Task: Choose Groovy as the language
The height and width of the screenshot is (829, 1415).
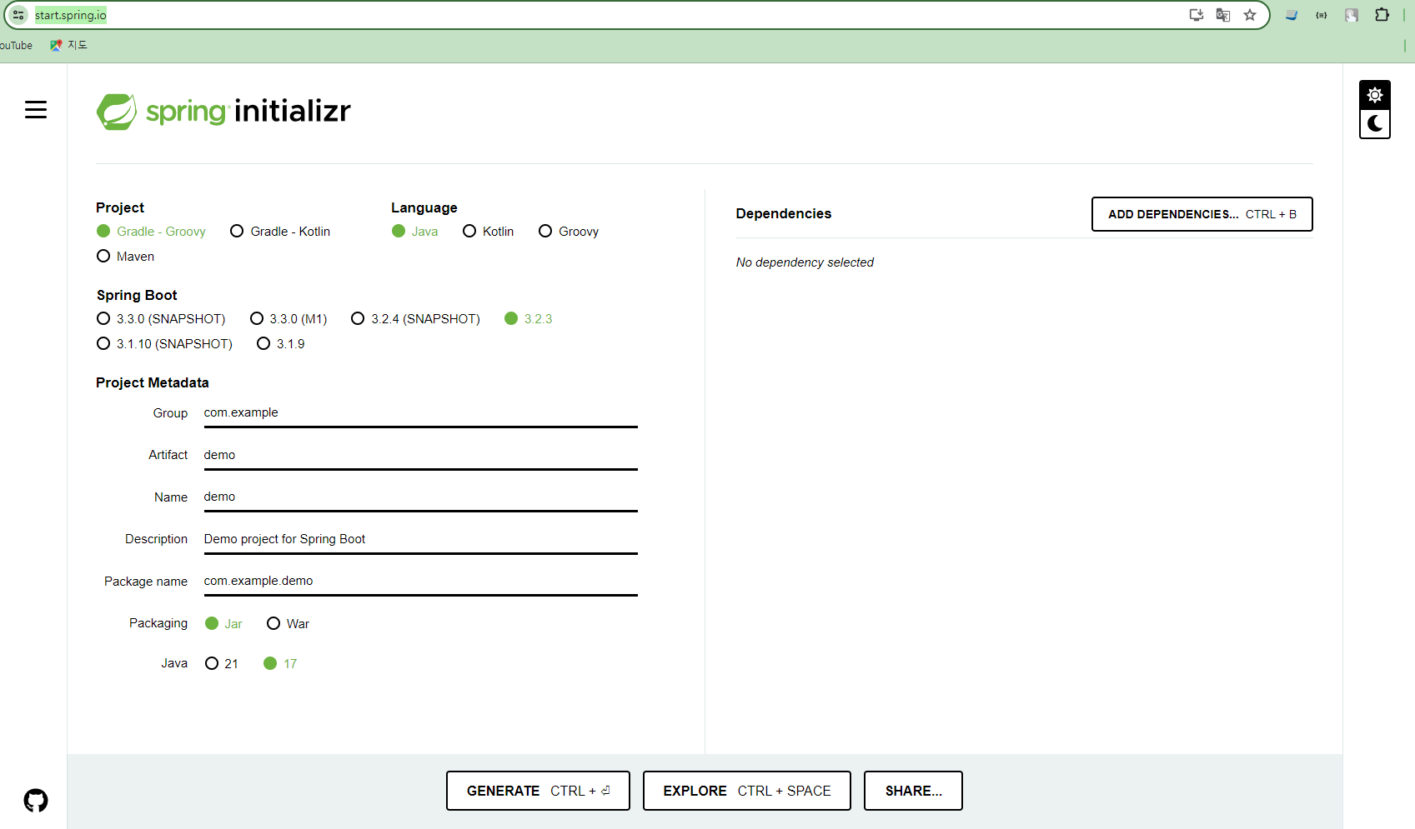Action: (569, 232)
